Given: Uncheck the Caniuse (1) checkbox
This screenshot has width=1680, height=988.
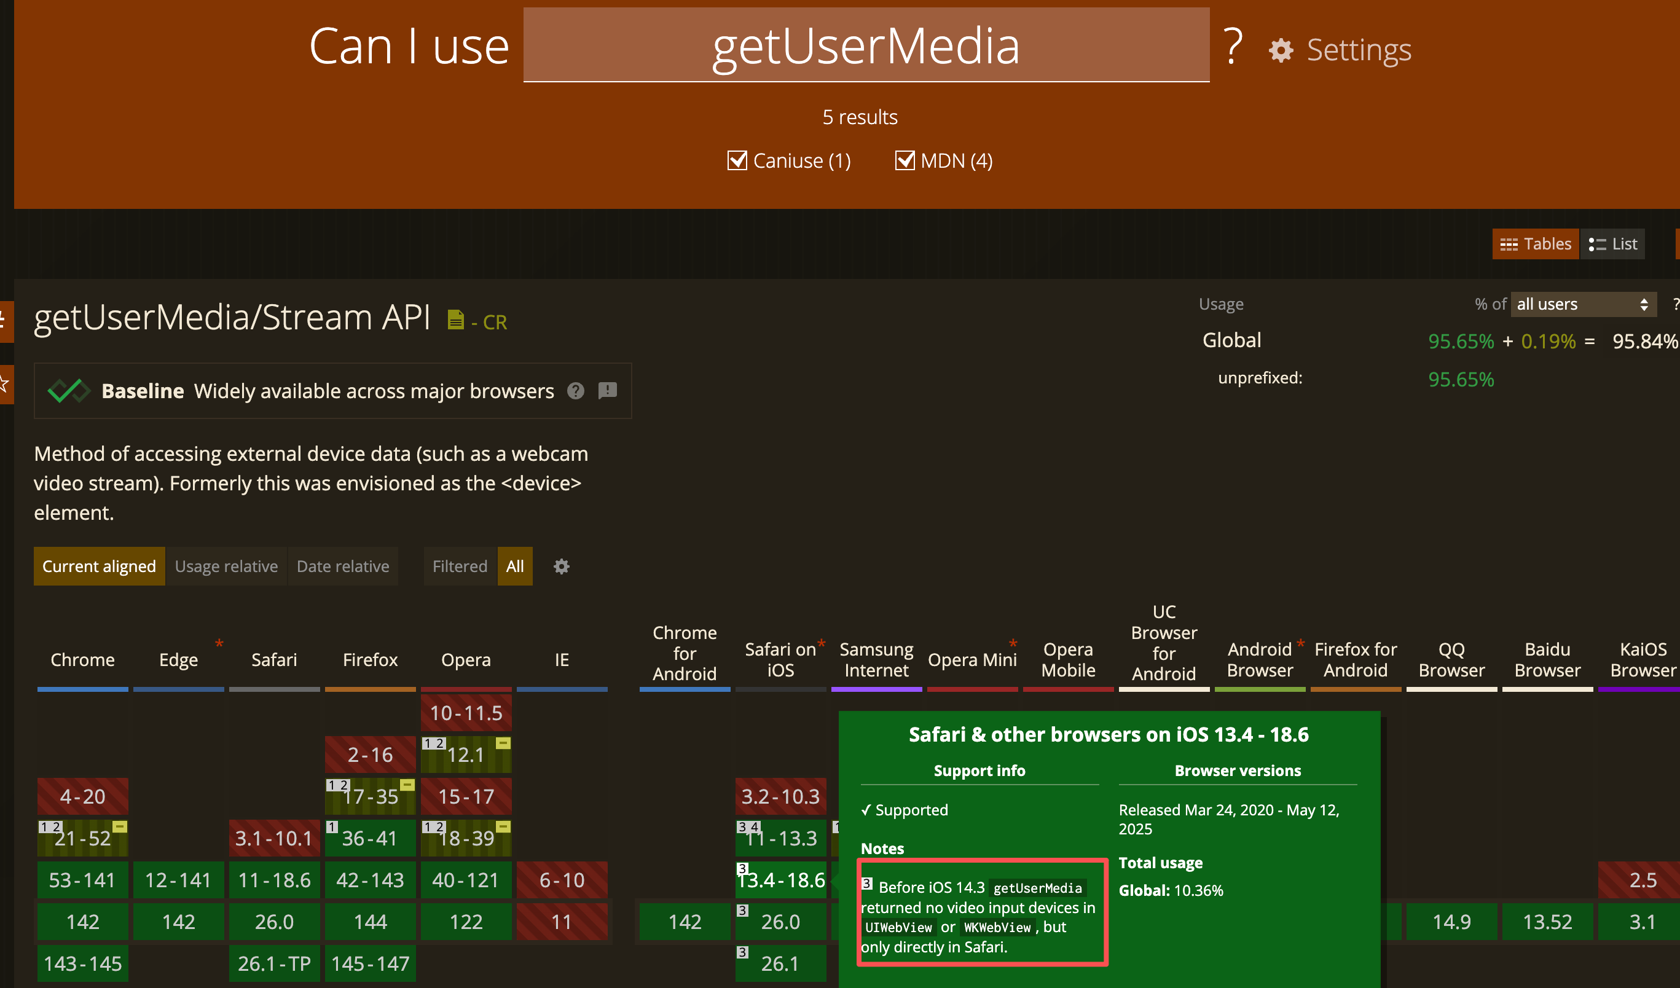Looking at the screenshot, I should click(737, 160).
